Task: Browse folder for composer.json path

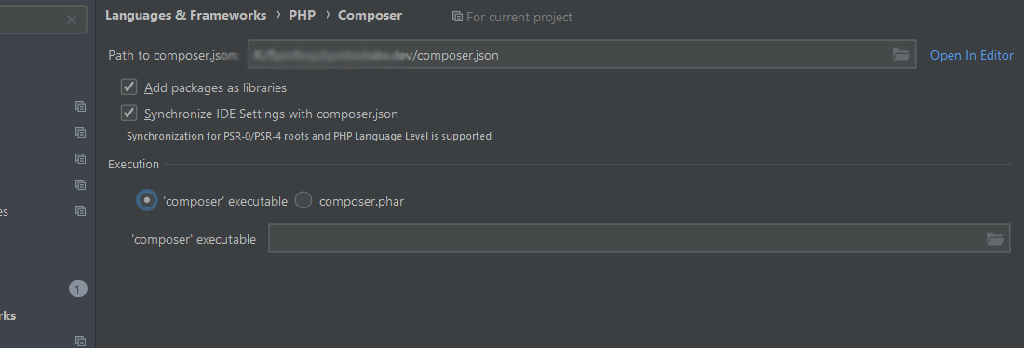Action: [x=900, y=55]
